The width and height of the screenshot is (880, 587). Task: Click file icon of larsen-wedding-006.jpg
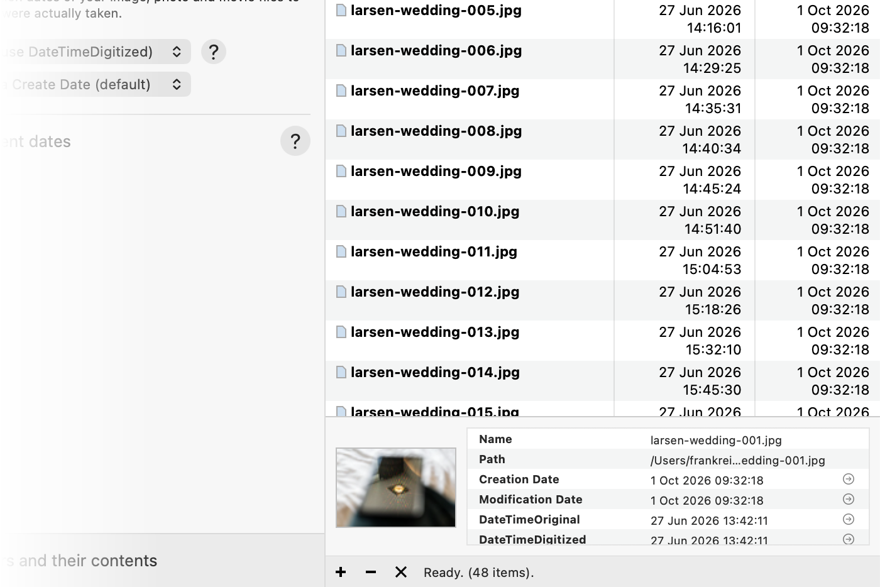(341, 50)
